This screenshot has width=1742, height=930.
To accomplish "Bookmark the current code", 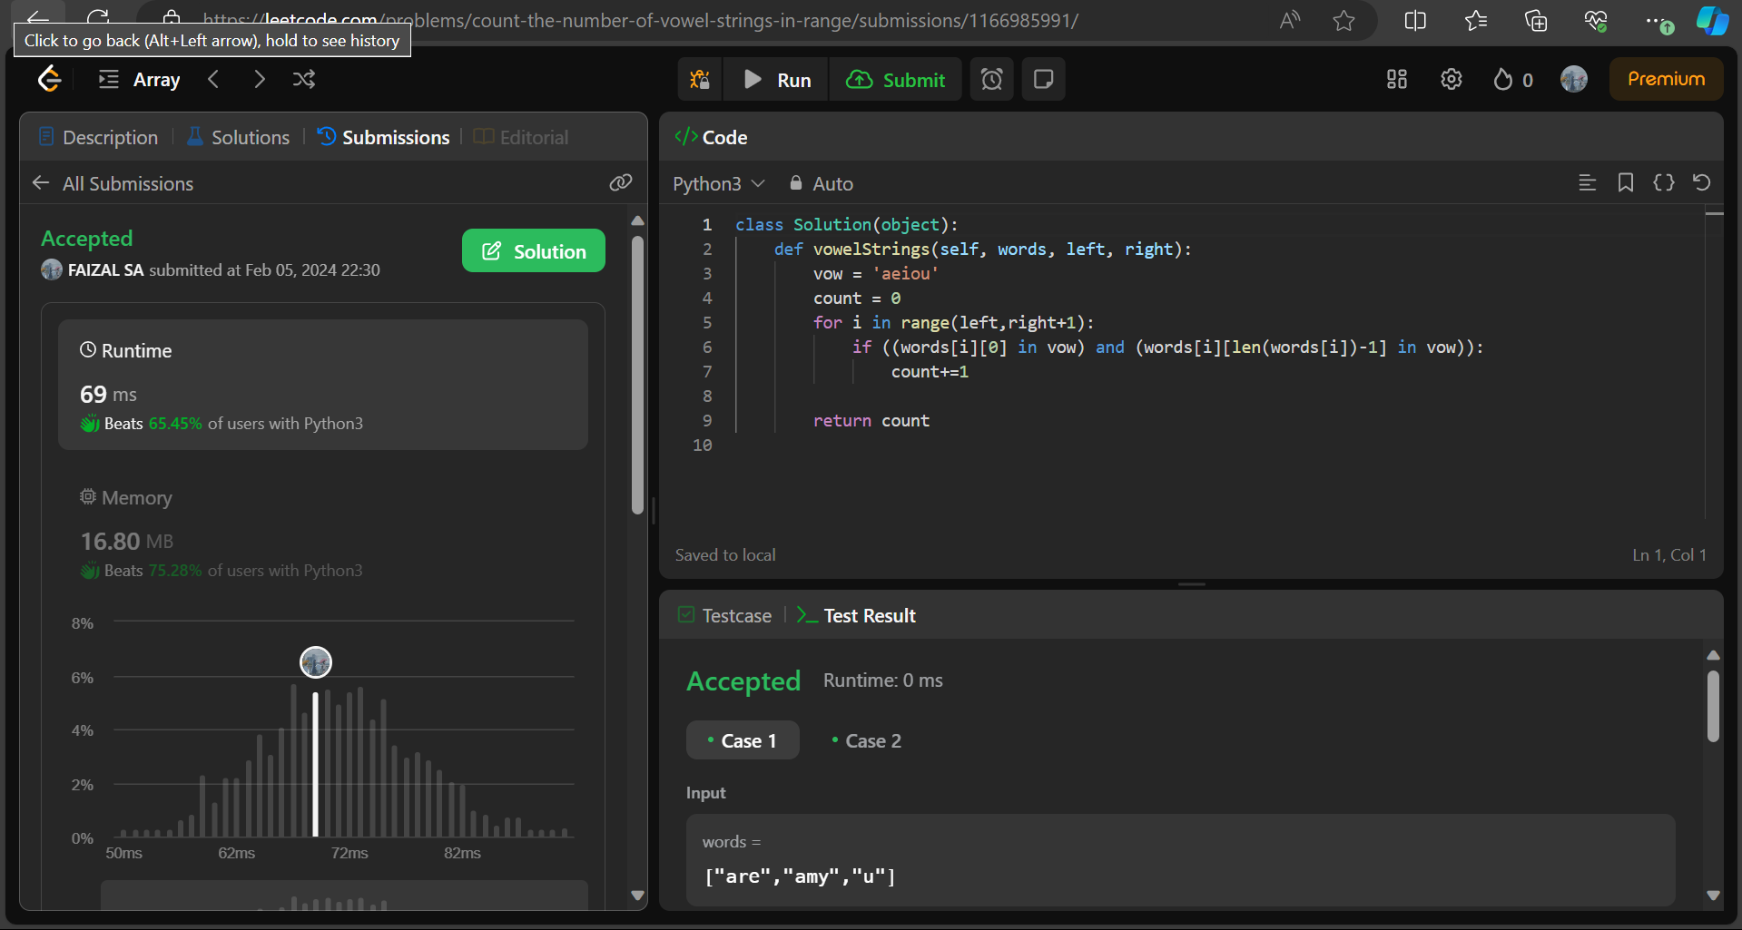I will pyautogui.click(x=1626, y=183).
